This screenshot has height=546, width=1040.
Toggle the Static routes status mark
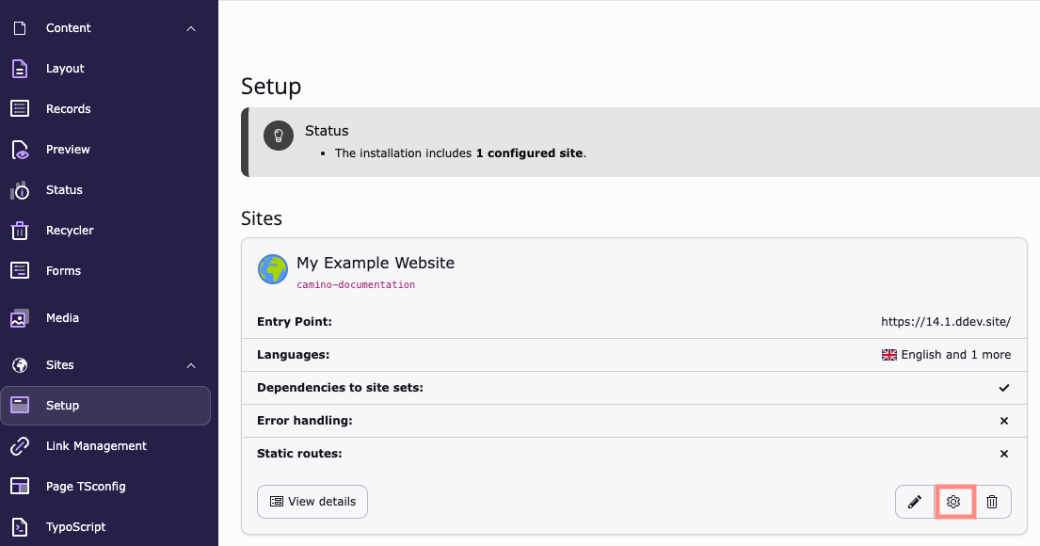pyautogui.click(x=1004, y=453)
